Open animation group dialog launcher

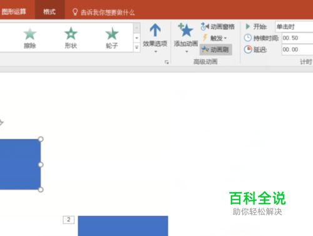pyautogui.click(x=167, y=62)
